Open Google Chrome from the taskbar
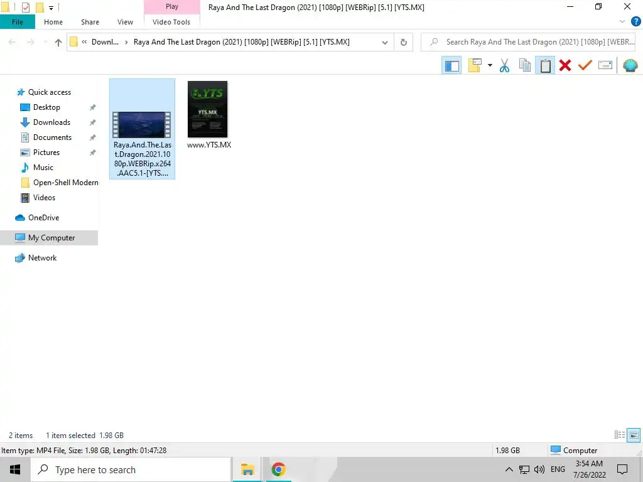Viewport: 643px width, 482px height. click(x=278, y=469)
